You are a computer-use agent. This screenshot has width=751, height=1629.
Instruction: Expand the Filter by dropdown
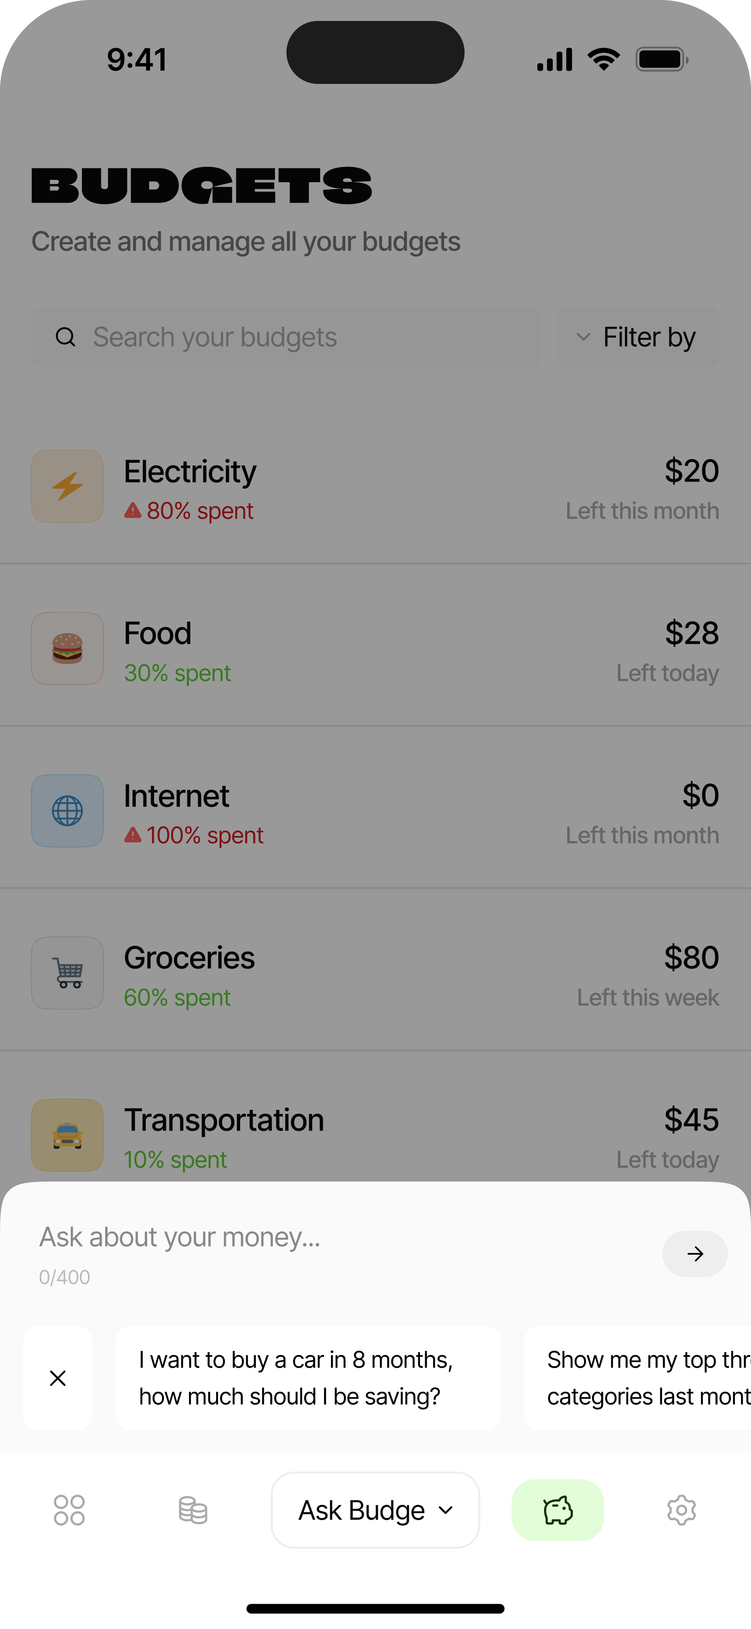[638, 337]
